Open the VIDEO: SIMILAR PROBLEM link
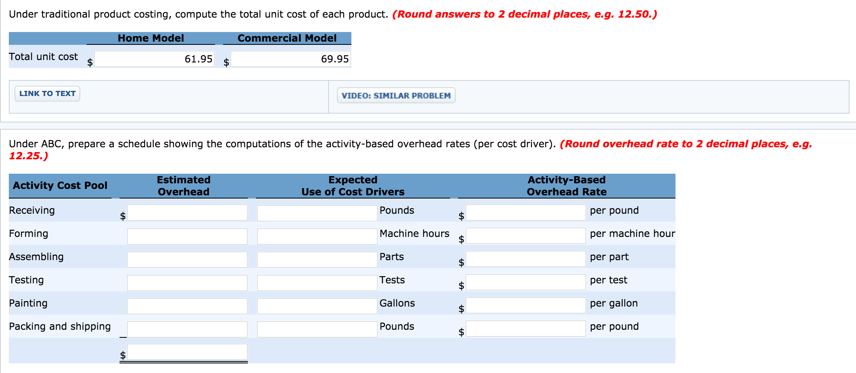 point(396,96)
